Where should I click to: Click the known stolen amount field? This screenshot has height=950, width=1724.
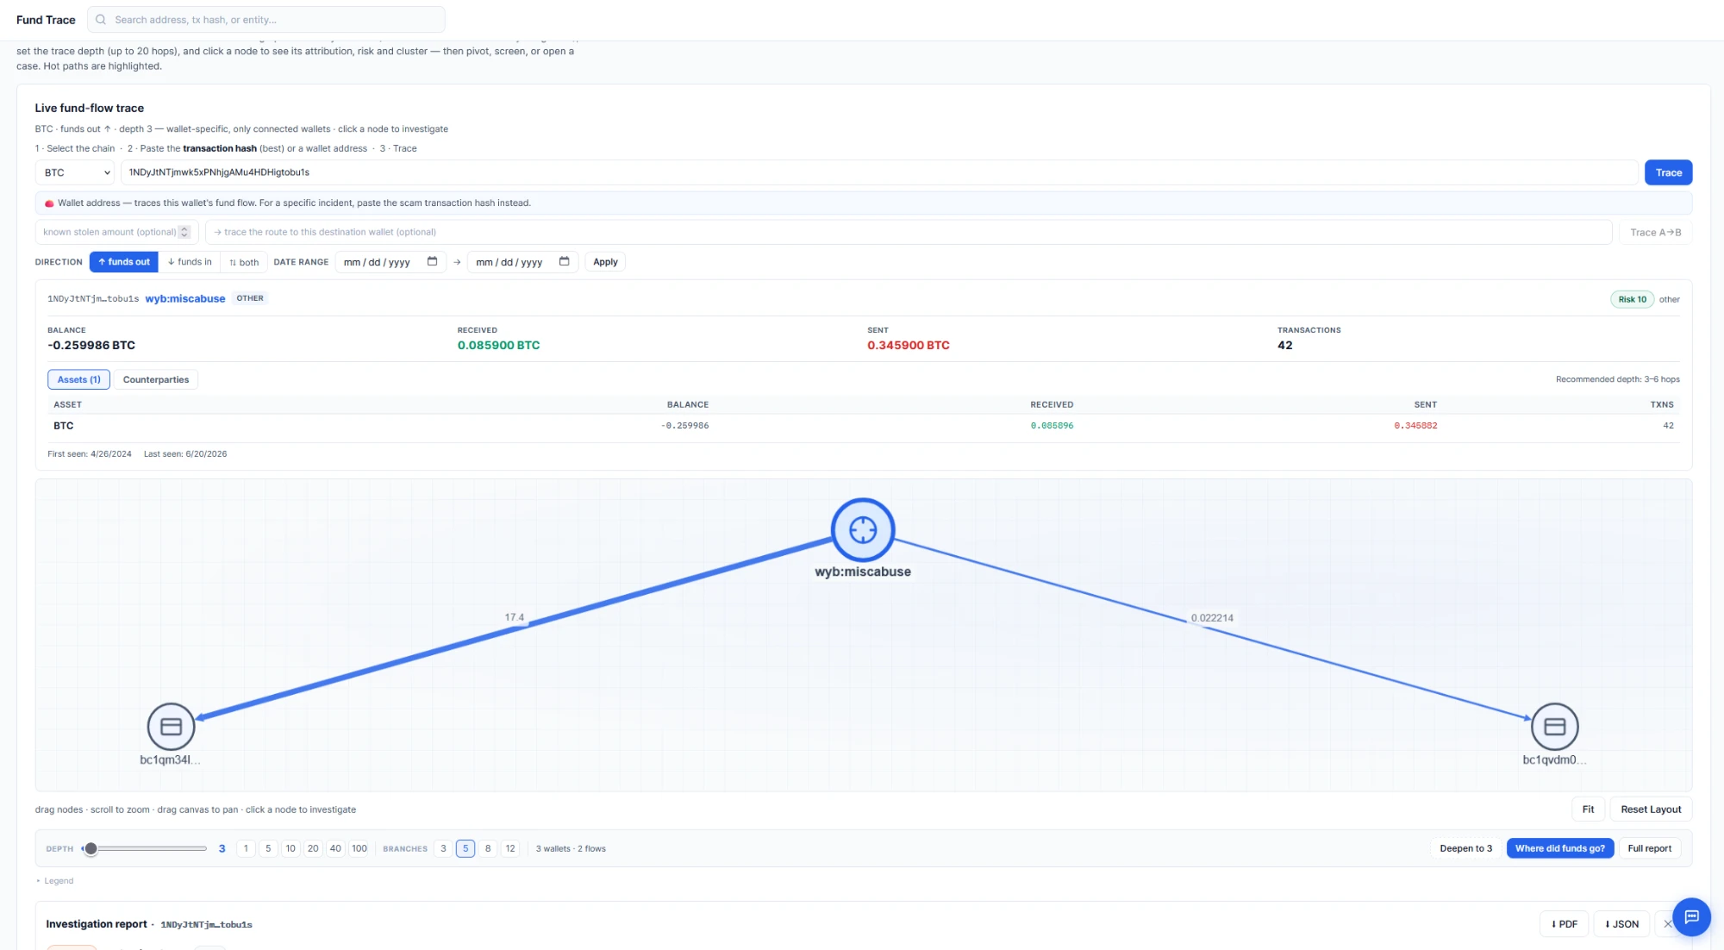coord(116,232)
